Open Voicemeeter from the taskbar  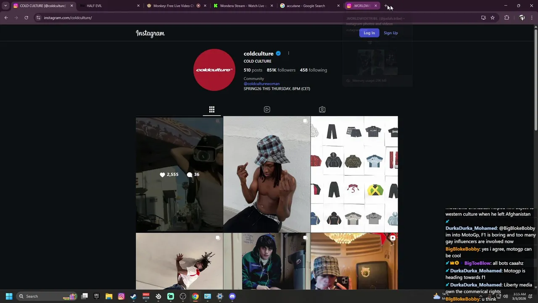coord(146,296)
